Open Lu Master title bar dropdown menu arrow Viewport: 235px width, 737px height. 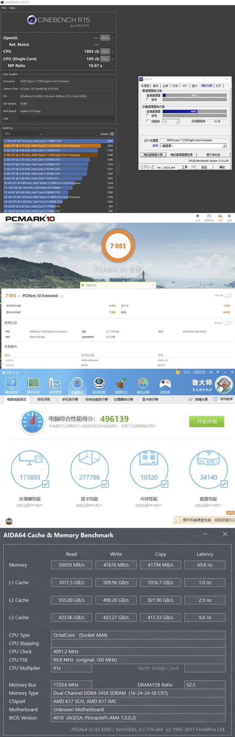click(x=218, y=372)
